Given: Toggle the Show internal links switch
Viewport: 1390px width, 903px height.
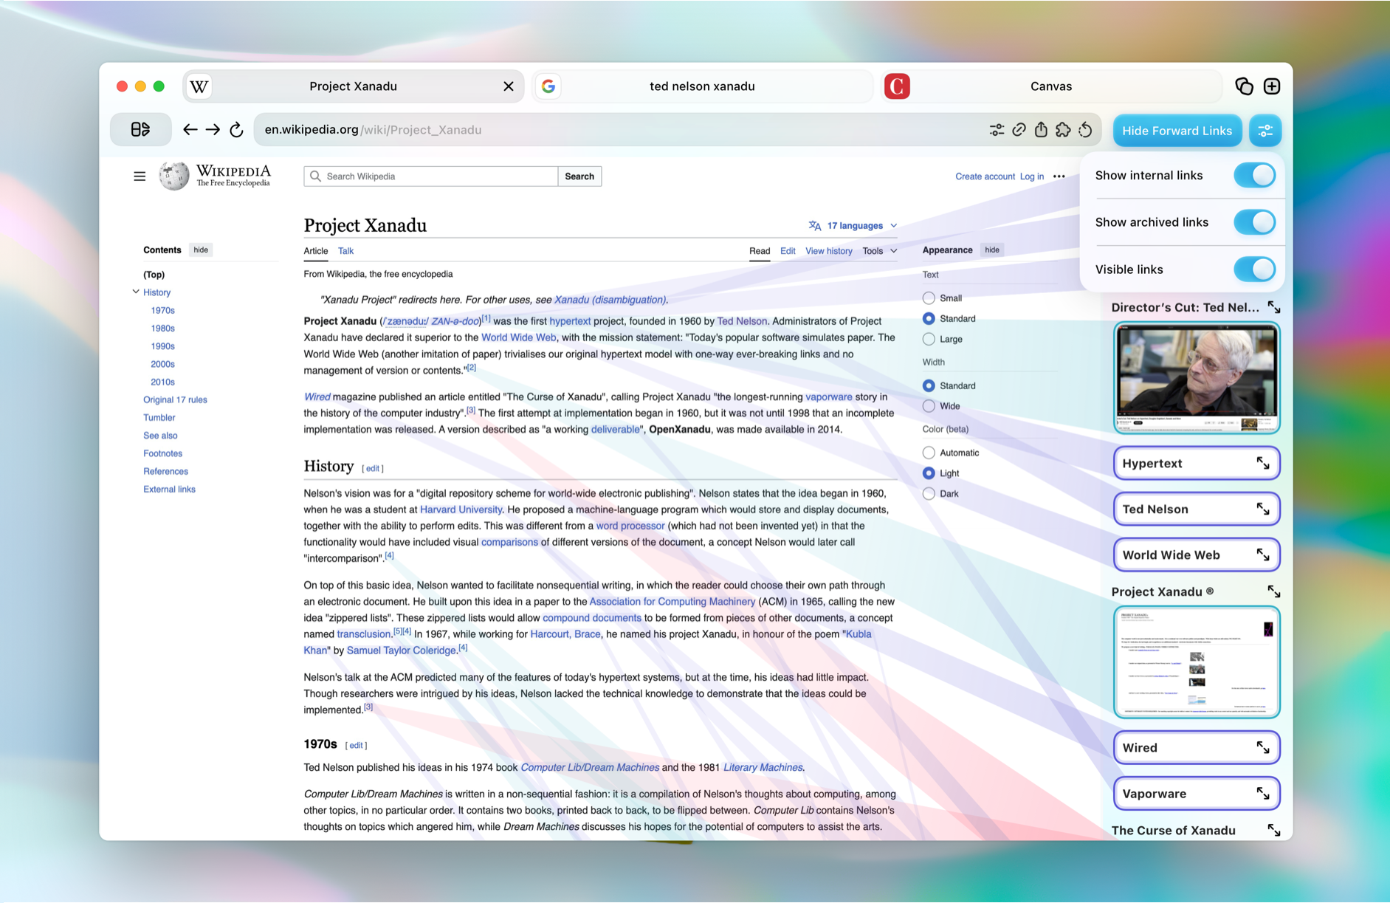Looking at the screenshot, I should 1254,176.
